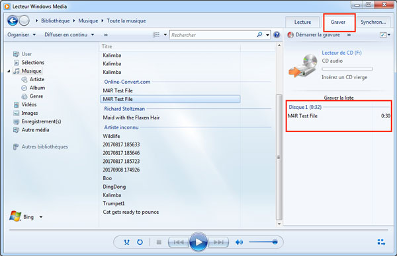Show more burn commands chevron
Viewport: 397px width, 256px height.
[349, 35]
